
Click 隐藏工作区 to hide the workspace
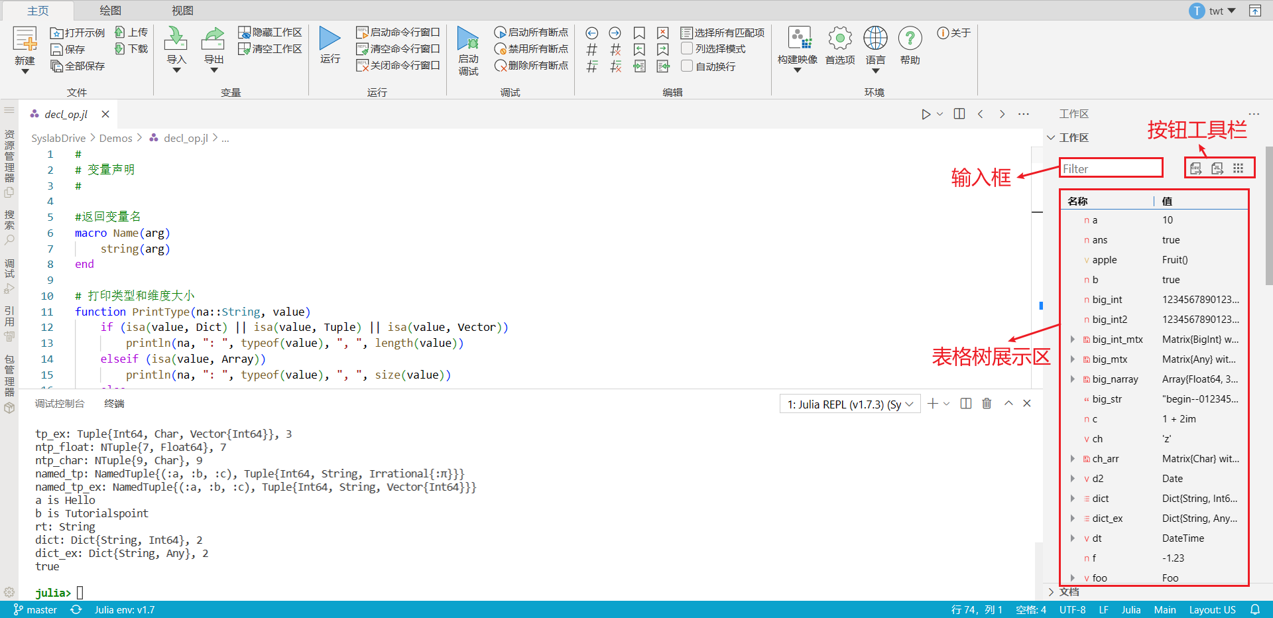(271, 32)
